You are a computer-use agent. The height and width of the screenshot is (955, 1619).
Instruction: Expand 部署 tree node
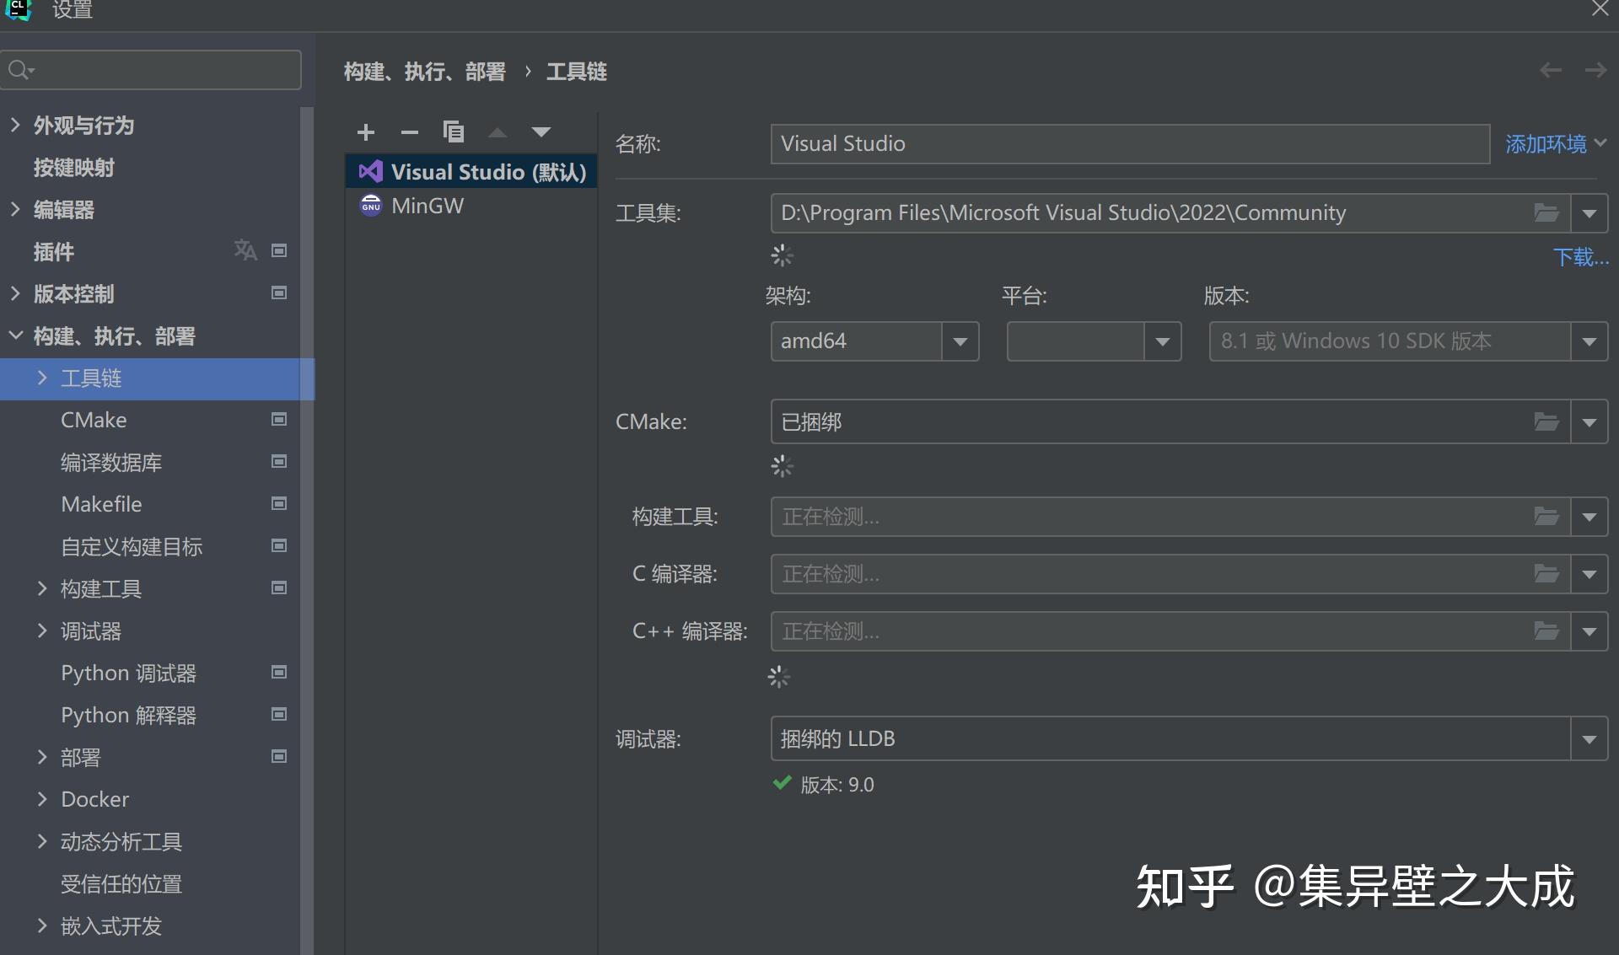point(42,758)
